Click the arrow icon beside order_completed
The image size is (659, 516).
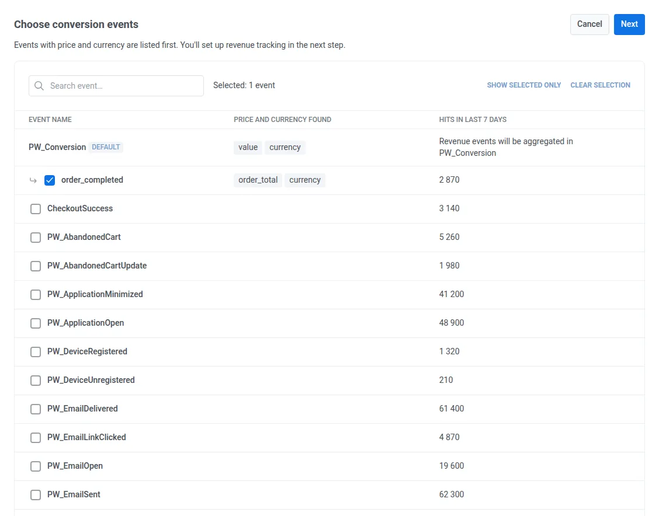pos(33,180)
